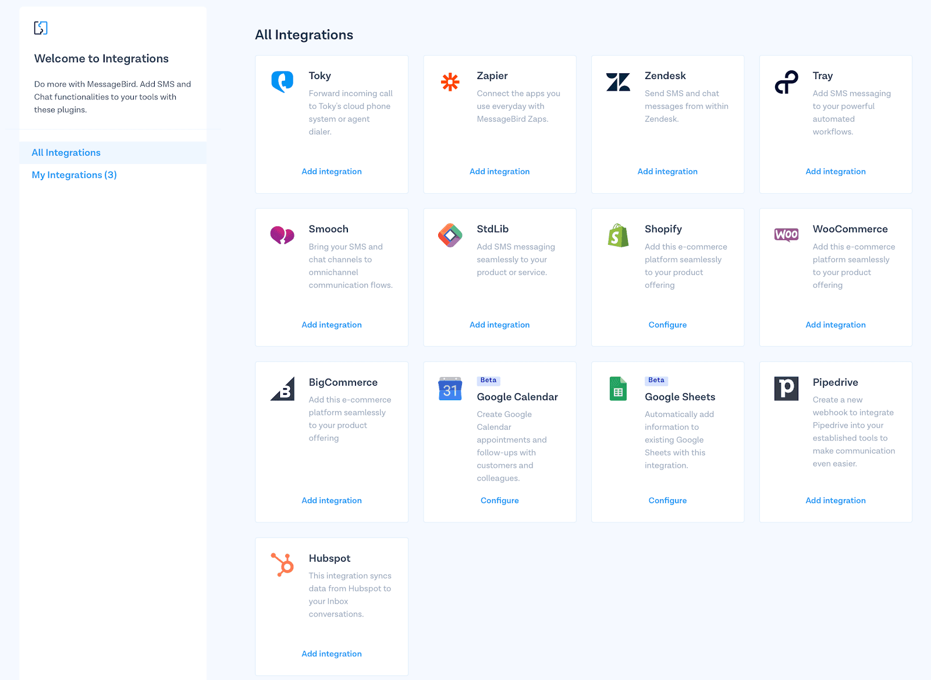Viewport: 931px width, 680px height.
Task: Add integration for BigCommerce
Action: click(x=332, y=501)
